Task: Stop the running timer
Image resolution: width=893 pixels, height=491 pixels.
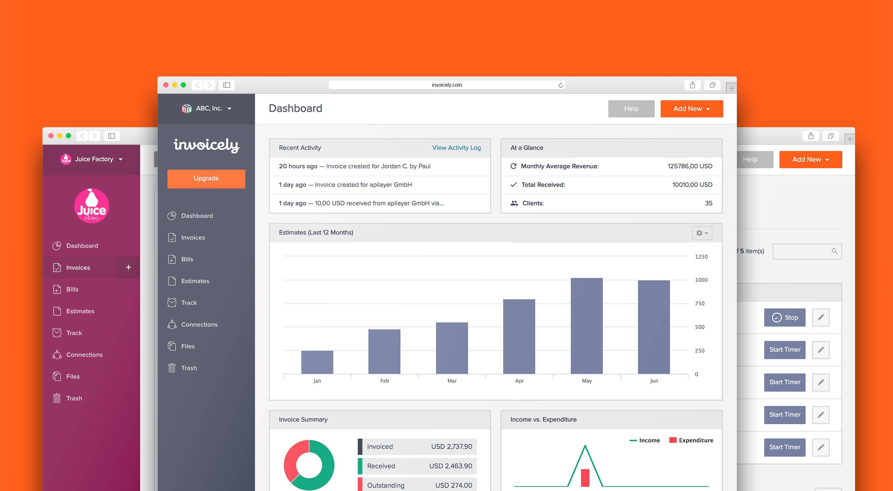Action: (x=784, y=317)
